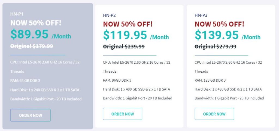Viewport: 279px width, 131px height.
Task: Click the crossed-out Original $179.99 price
Action: tap(32, 46)
